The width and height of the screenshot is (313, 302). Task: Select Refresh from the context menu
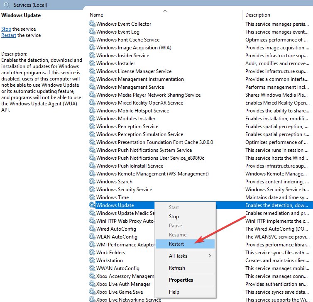(x=185, y=268)
